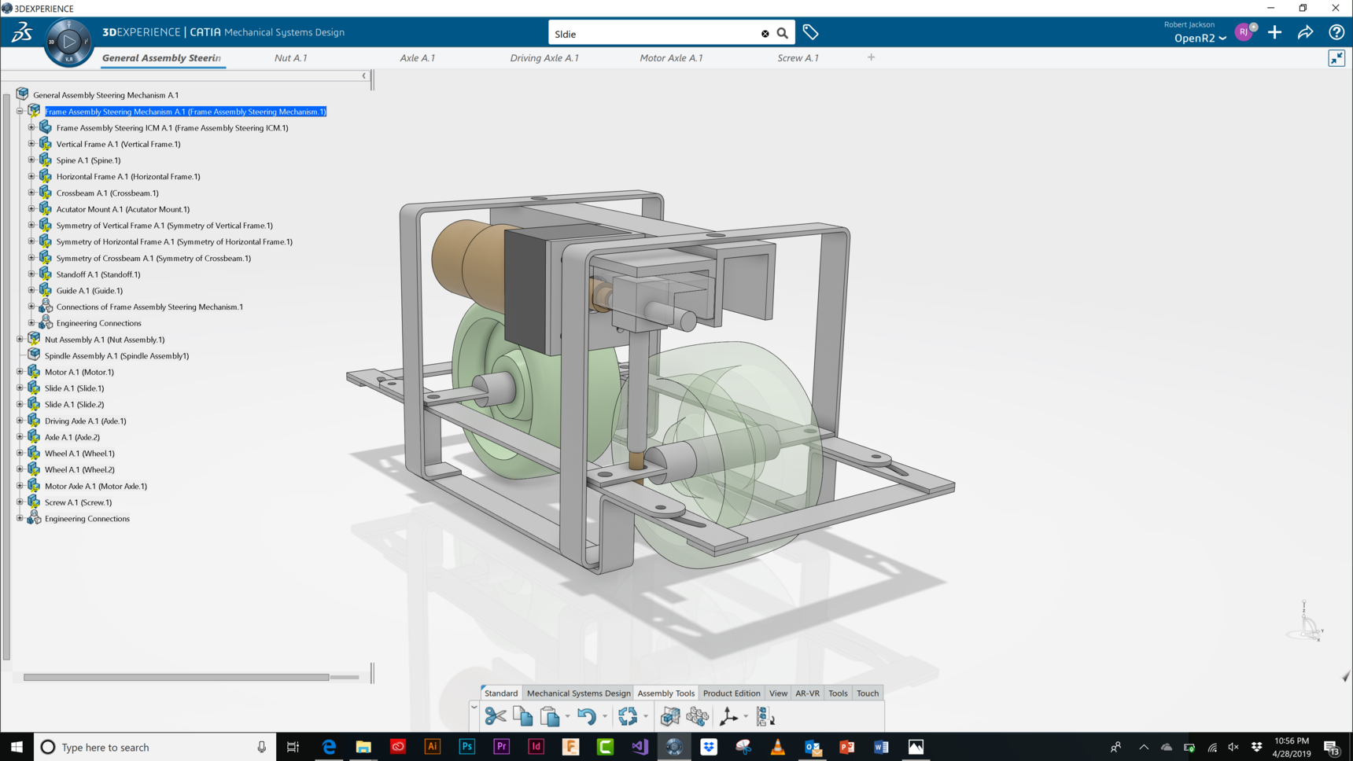Open Photoshop from the taskbar

(467, 747)
